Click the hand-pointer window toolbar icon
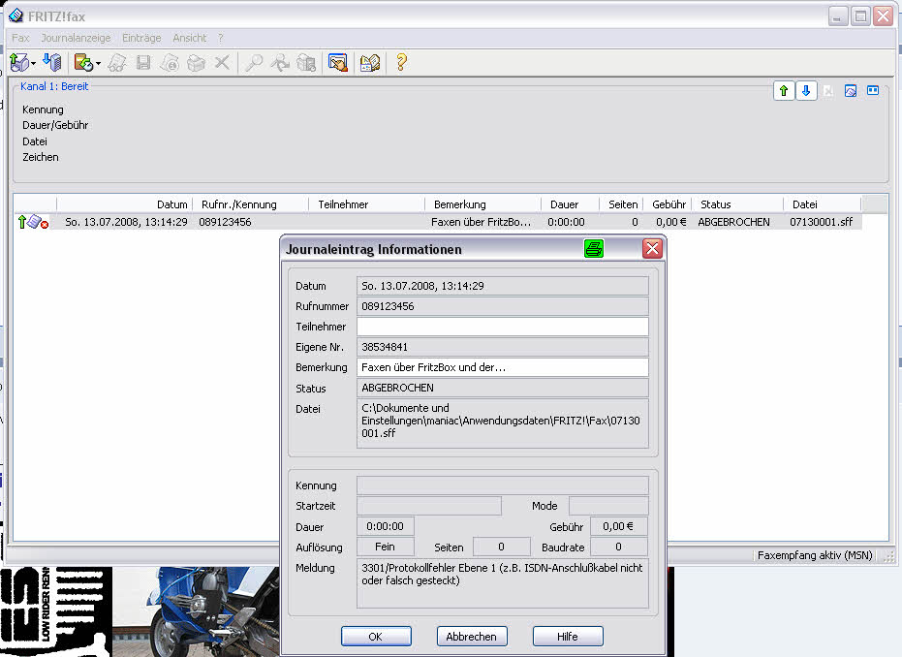902x657 pixels. (338, 62)
